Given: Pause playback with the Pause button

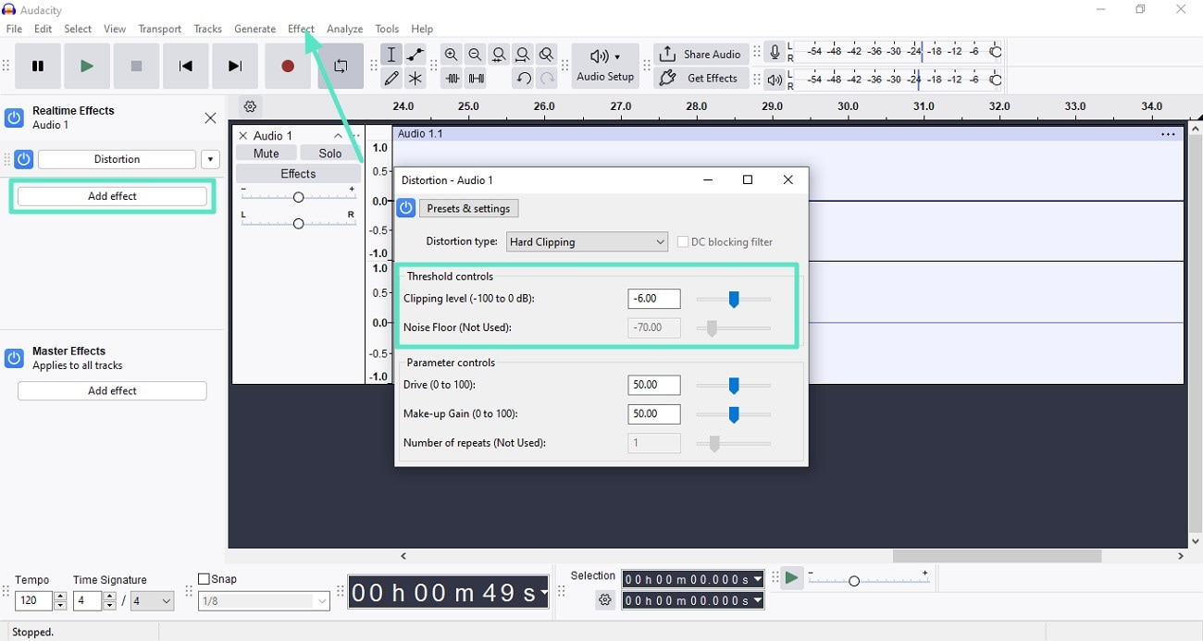Looking at the screenshot, I should (x=38, y=66).
